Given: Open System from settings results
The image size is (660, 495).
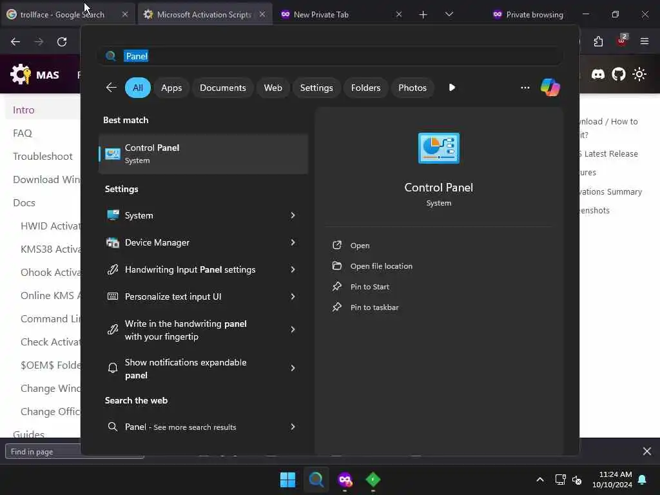Looking at the screenshot, I should pyautogui.click(x=139, y=215).
